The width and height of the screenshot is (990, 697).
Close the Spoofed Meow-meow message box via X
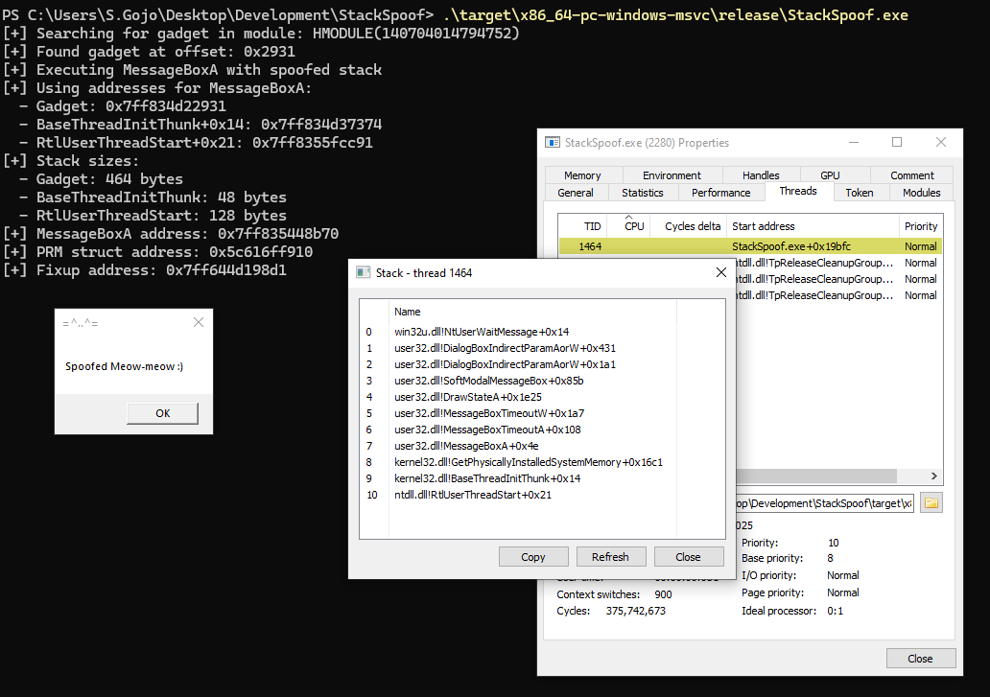click(x=199, y=322)
